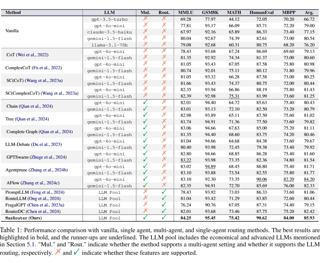320x263 pixels.
Task: Open the Wei et al., 2022 citation
Action: tap(32, 55)
